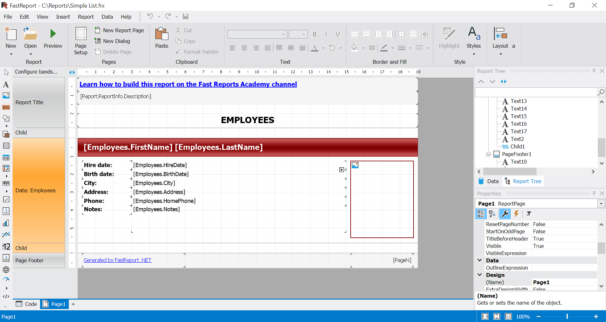Viewport: 606px width, 322px height.
Task: Click the Preview report play icon
Action: 53,34
